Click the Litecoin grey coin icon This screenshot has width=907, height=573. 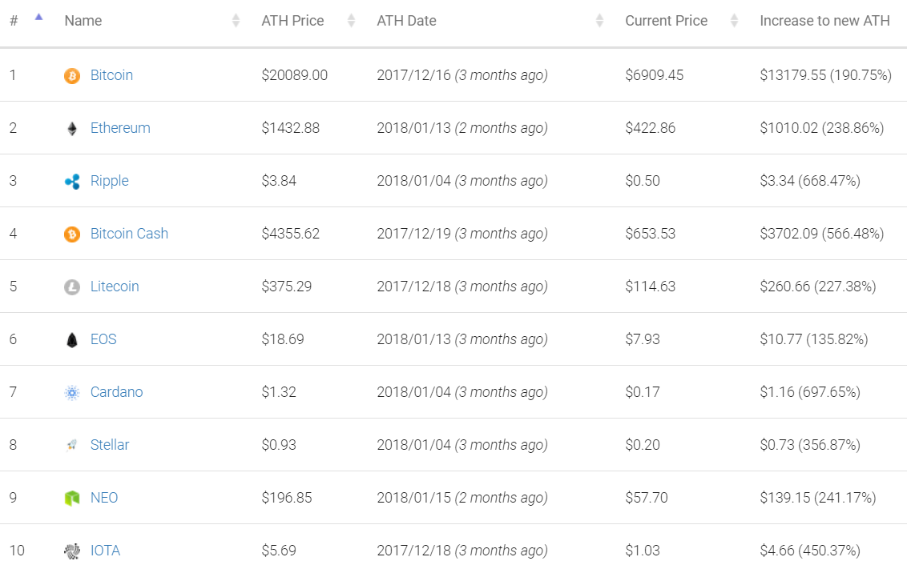pyautogui.click(x=72, y=287)
